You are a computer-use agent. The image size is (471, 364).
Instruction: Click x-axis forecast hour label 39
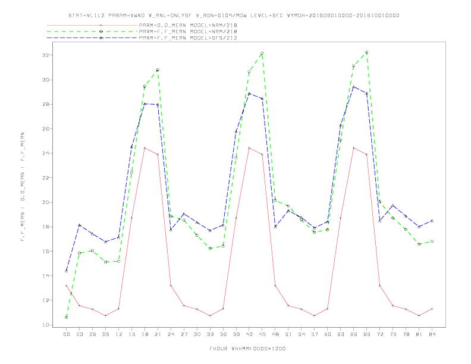(x=236, y=334)
